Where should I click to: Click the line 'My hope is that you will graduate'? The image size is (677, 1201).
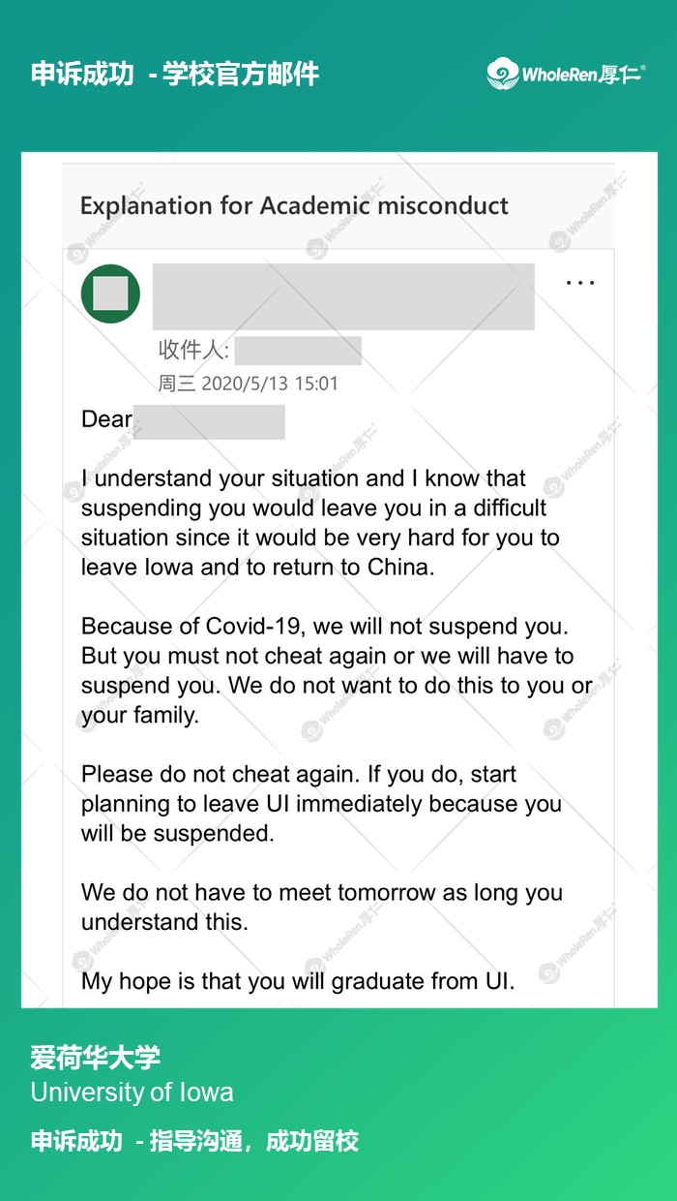coord(297,981)
